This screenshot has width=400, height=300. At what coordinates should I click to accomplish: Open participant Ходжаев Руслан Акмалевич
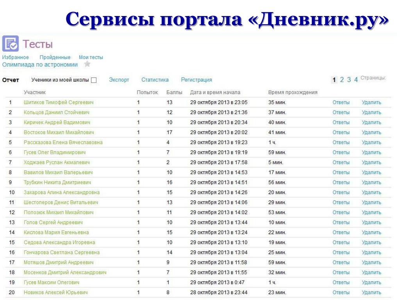pyautogui.click(x=57, y=162)
